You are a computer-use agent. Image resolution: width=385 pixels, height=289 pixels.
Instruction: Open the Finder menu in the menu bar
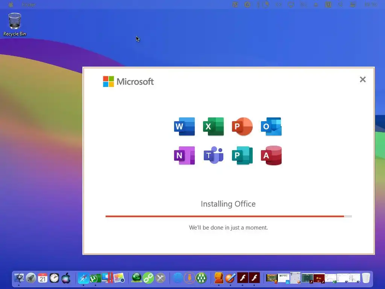[x=29, y=5]
